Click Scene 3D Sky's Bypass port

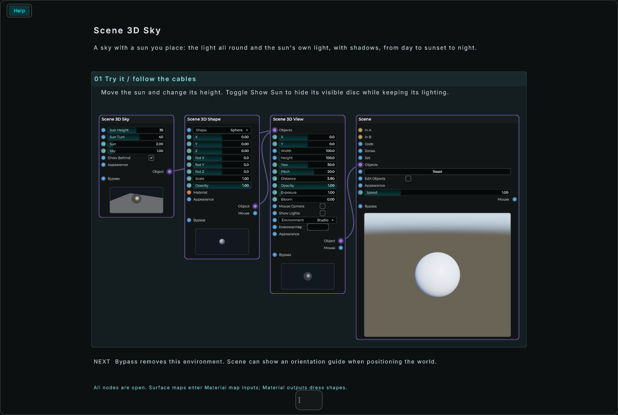[103, 179]
